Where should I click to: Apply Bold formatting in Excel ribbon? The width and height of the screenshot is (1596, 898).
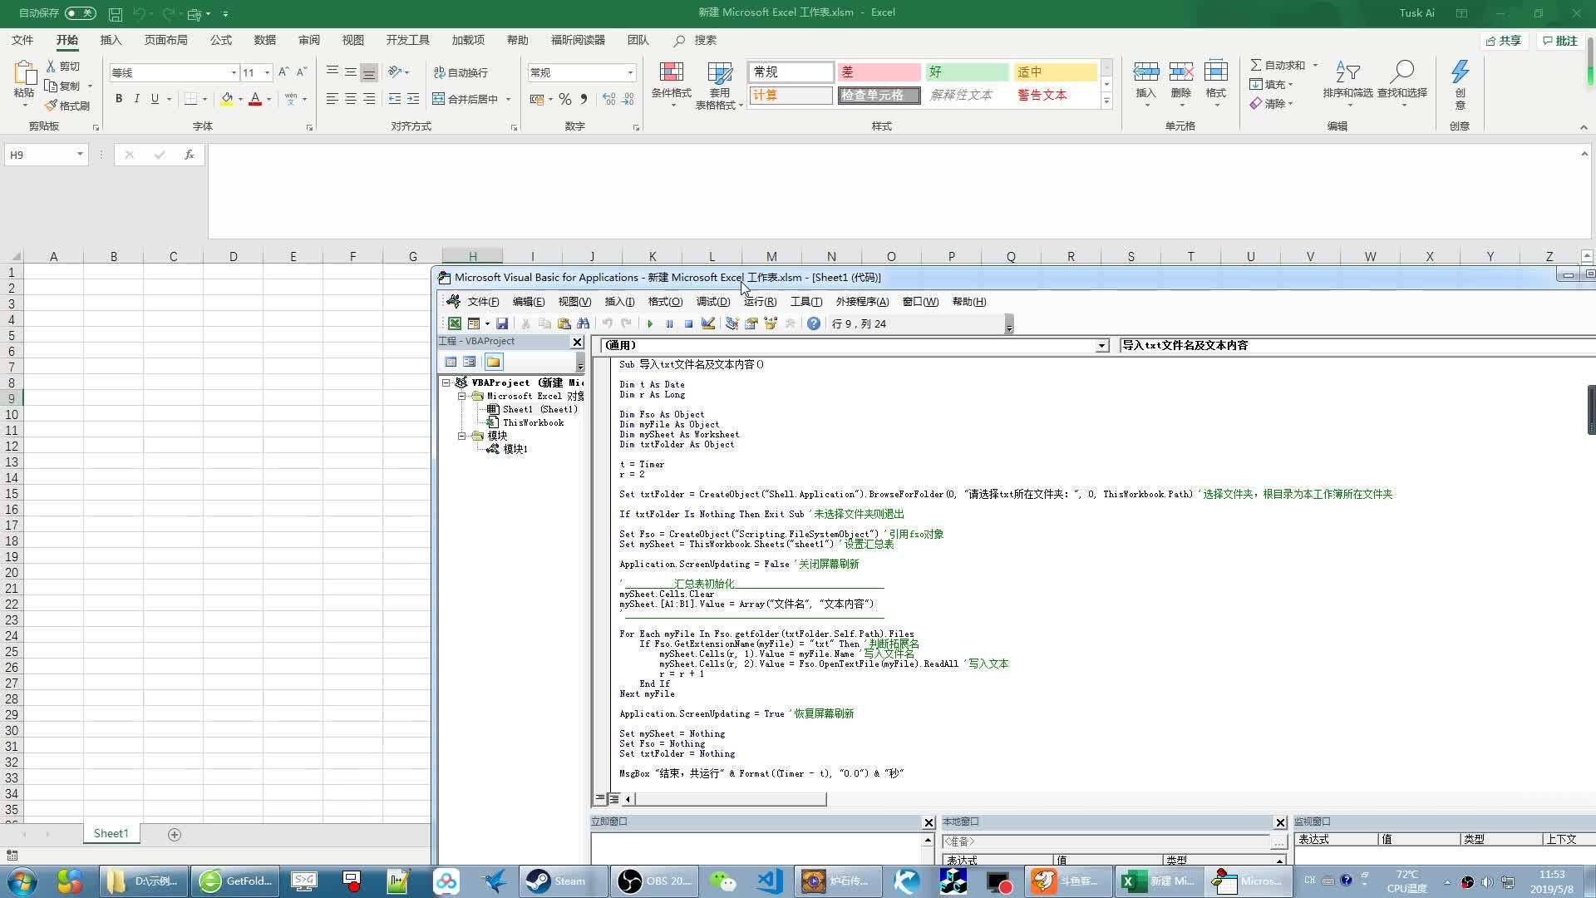click(119, 99)
